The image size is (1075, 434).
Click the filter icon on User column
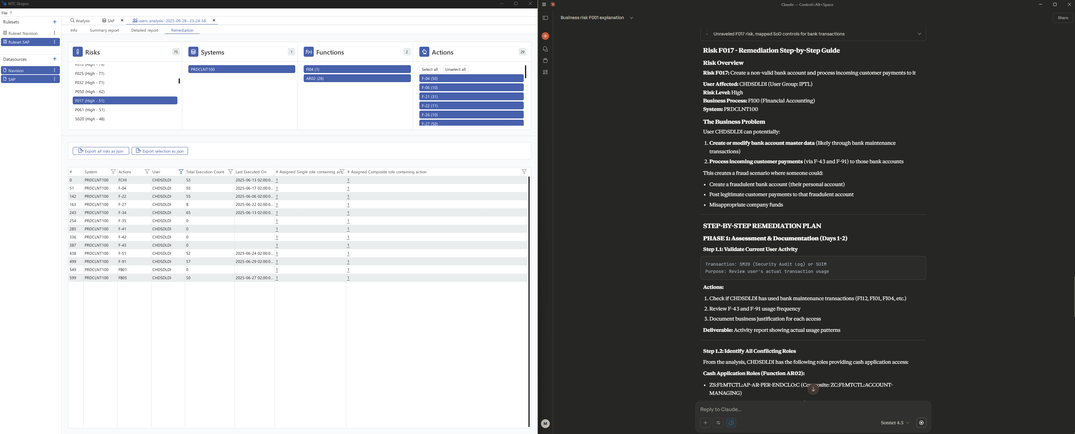pyautogui.click(x=181, y=172)
